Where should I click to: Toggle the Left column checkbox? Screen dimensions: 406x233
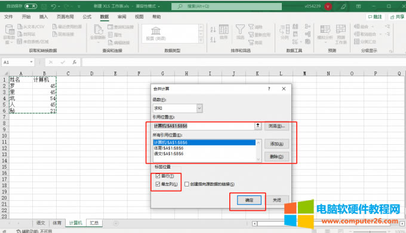158,184
